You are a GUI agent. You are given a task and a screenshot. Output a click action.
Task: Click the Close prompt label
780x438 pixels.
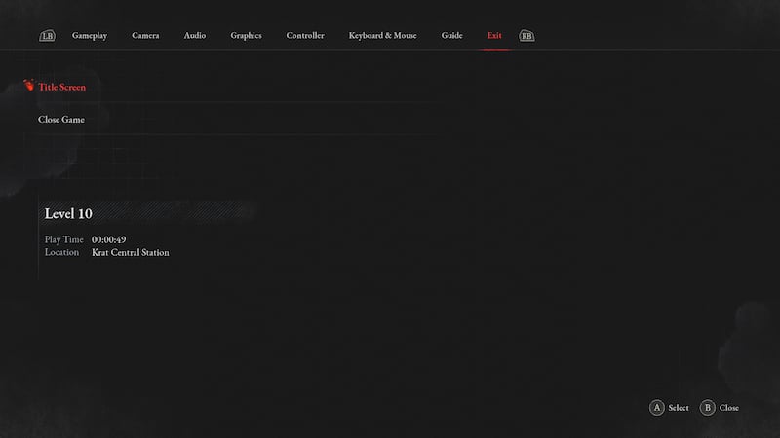point(729,408)
